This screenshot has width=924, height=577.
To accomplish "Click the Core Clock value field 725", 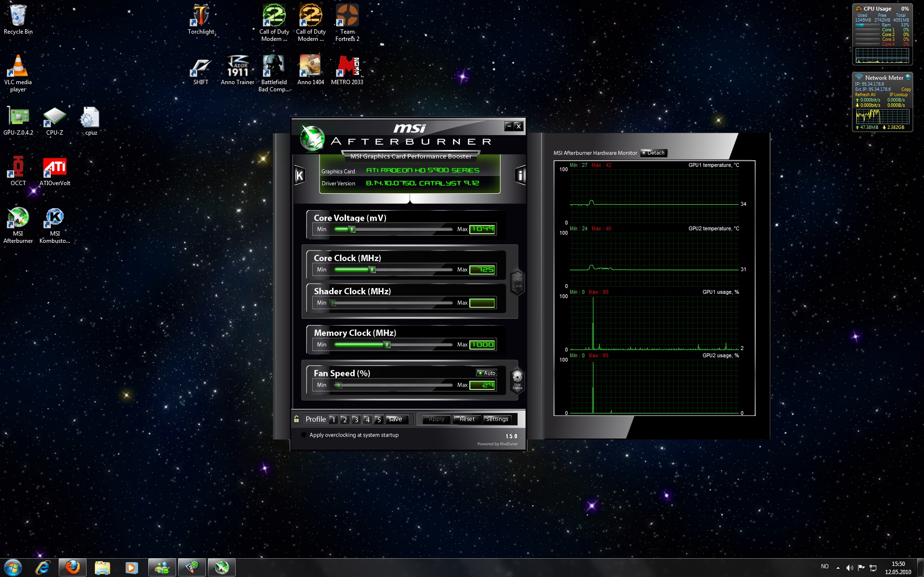I will click(x=482, y=270).
